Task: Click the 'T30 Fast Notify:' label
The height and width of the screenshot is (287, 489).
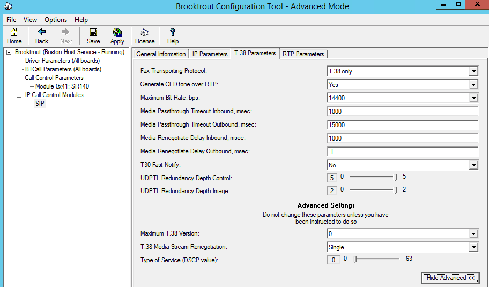Action: pyautogui.click(x=161, y=164)
